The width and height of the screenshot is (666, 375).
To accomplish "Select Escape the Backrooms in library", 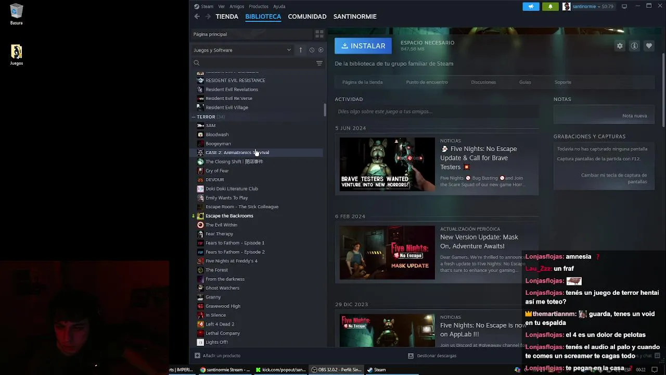I will tap(229, 216).
